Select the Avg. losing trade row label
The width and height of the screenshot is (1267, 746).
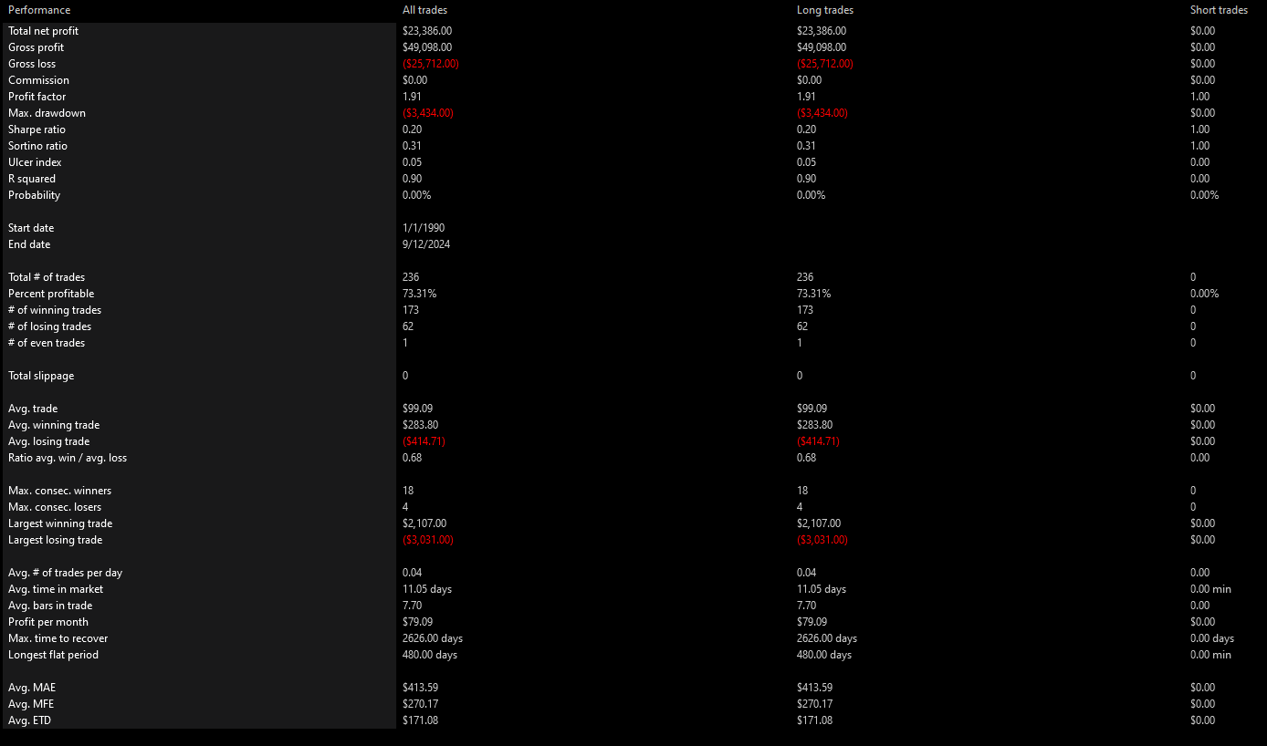pos(48,441)
